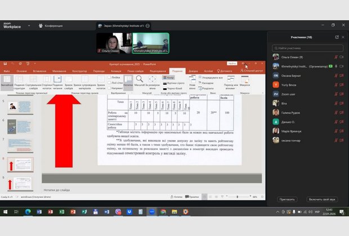Click Khmelnytskyi Institute video thumbnail

tap(151, 43)
